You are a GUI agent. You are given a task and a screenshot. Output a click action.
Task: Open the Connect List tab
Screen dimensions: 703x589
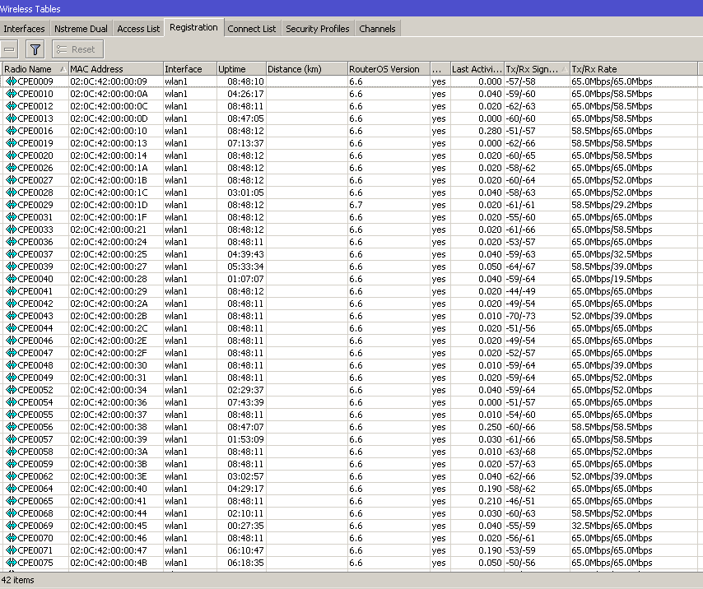pos(252,28)
